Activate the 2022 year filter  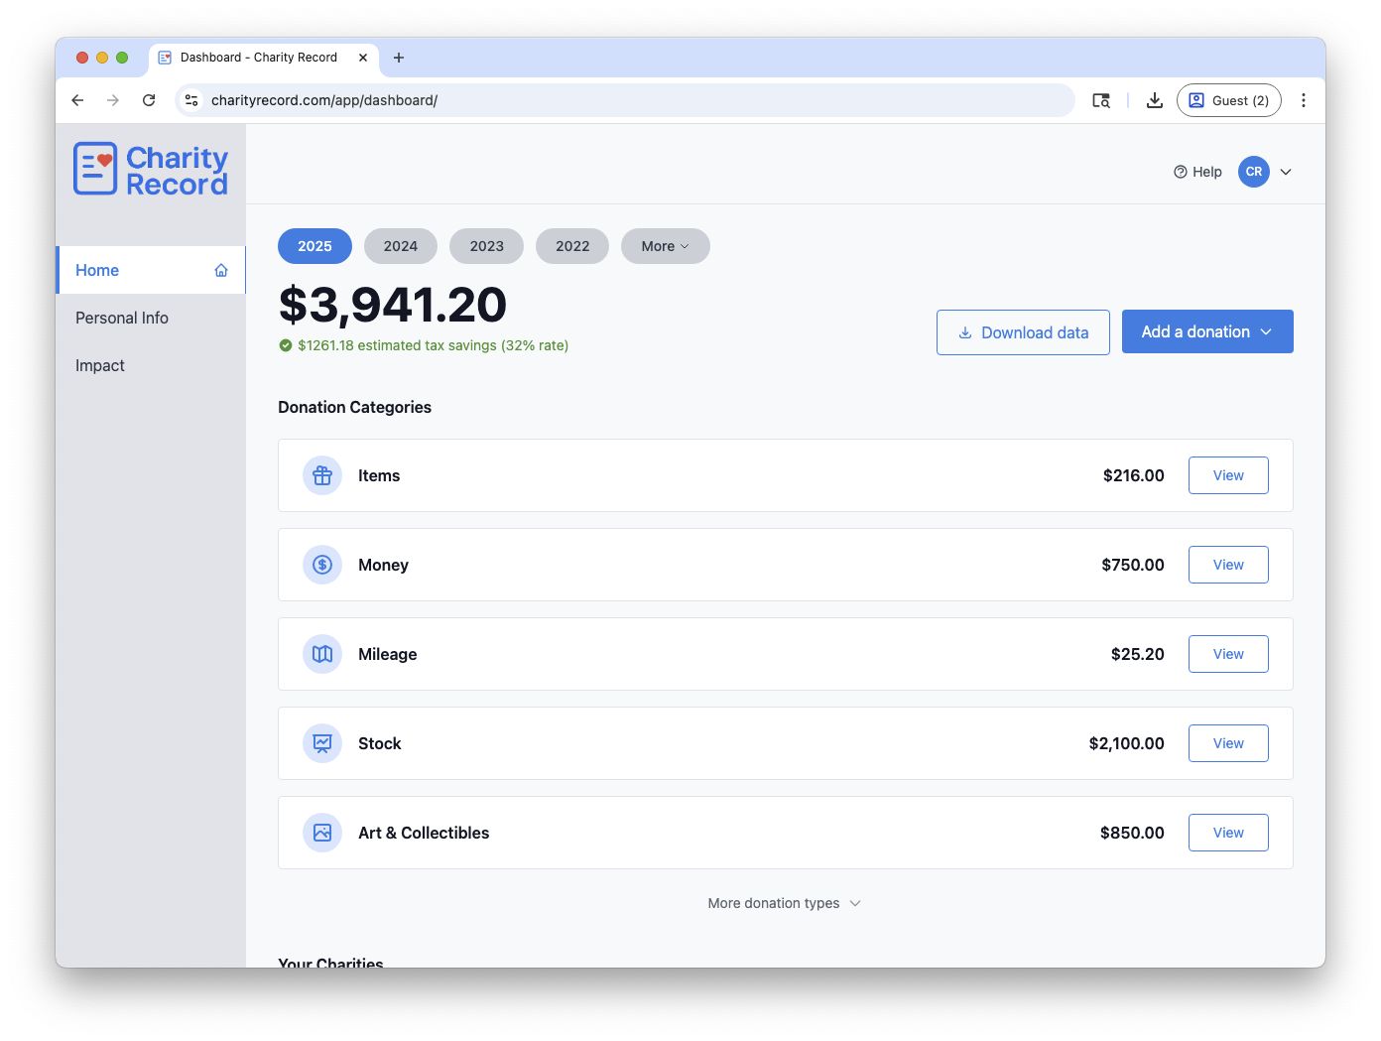click(571, 246)
